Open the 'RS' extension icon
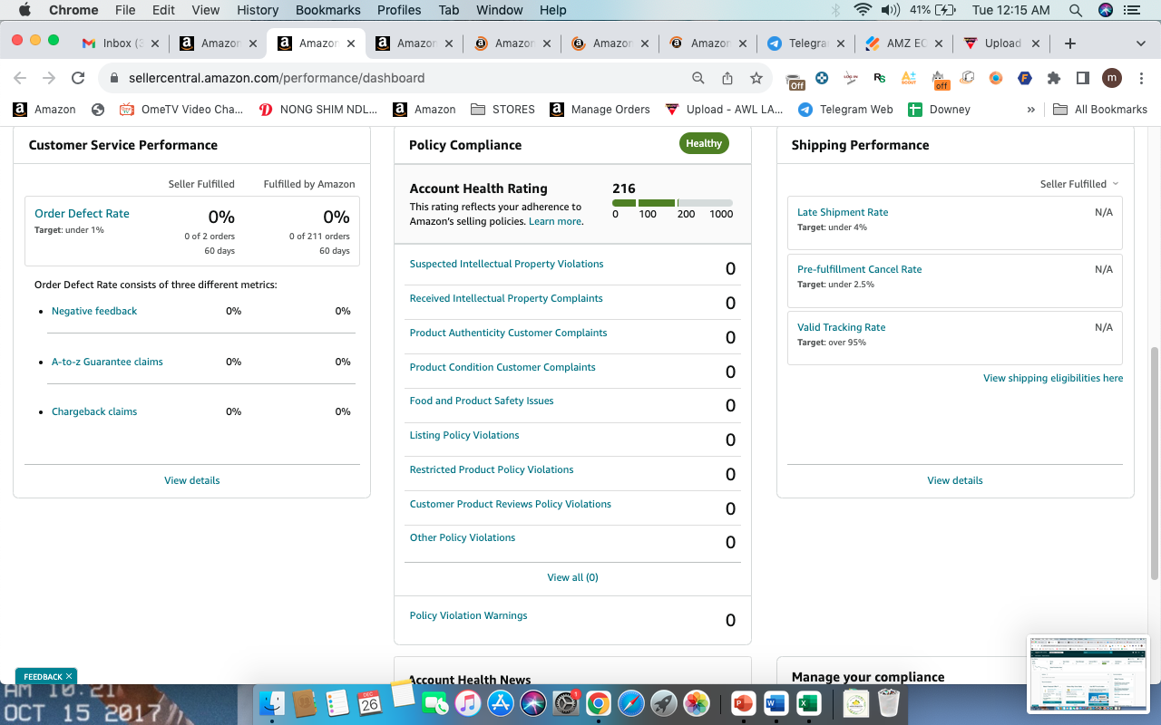 point(879,78)
